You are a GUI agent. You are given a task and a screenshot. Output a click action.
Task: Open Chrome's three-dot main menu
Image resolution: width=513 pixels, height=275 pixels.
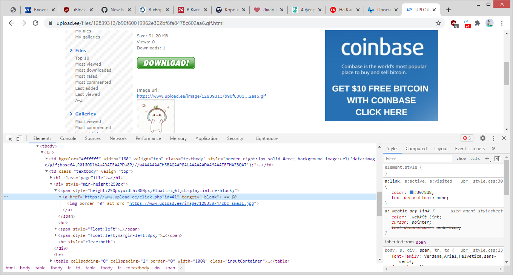(x=502, y=23)
